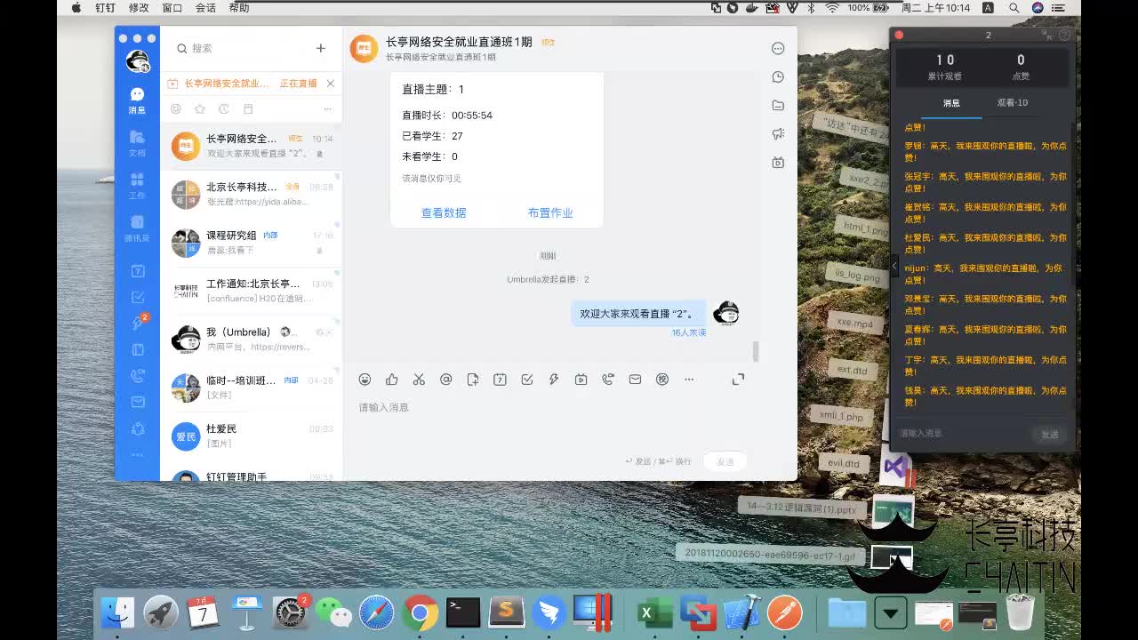The image size is (1138, 640).
Task: Open the 课程研究组 conversation
Action: coord(252,242)
